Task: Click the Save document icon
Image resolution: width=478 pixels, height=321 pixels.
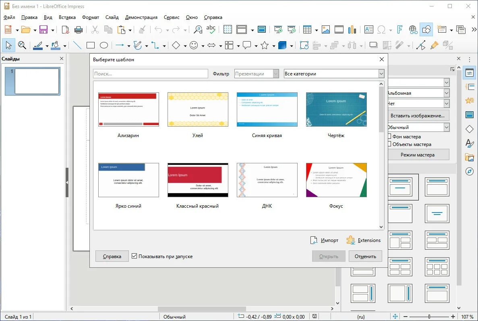Action: tap(43, 29)
